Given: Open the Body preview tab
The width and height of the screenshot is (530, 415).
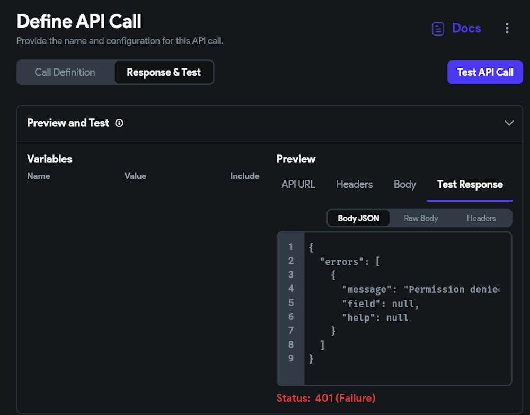Looking at the screenshot, I should [404, 185].
